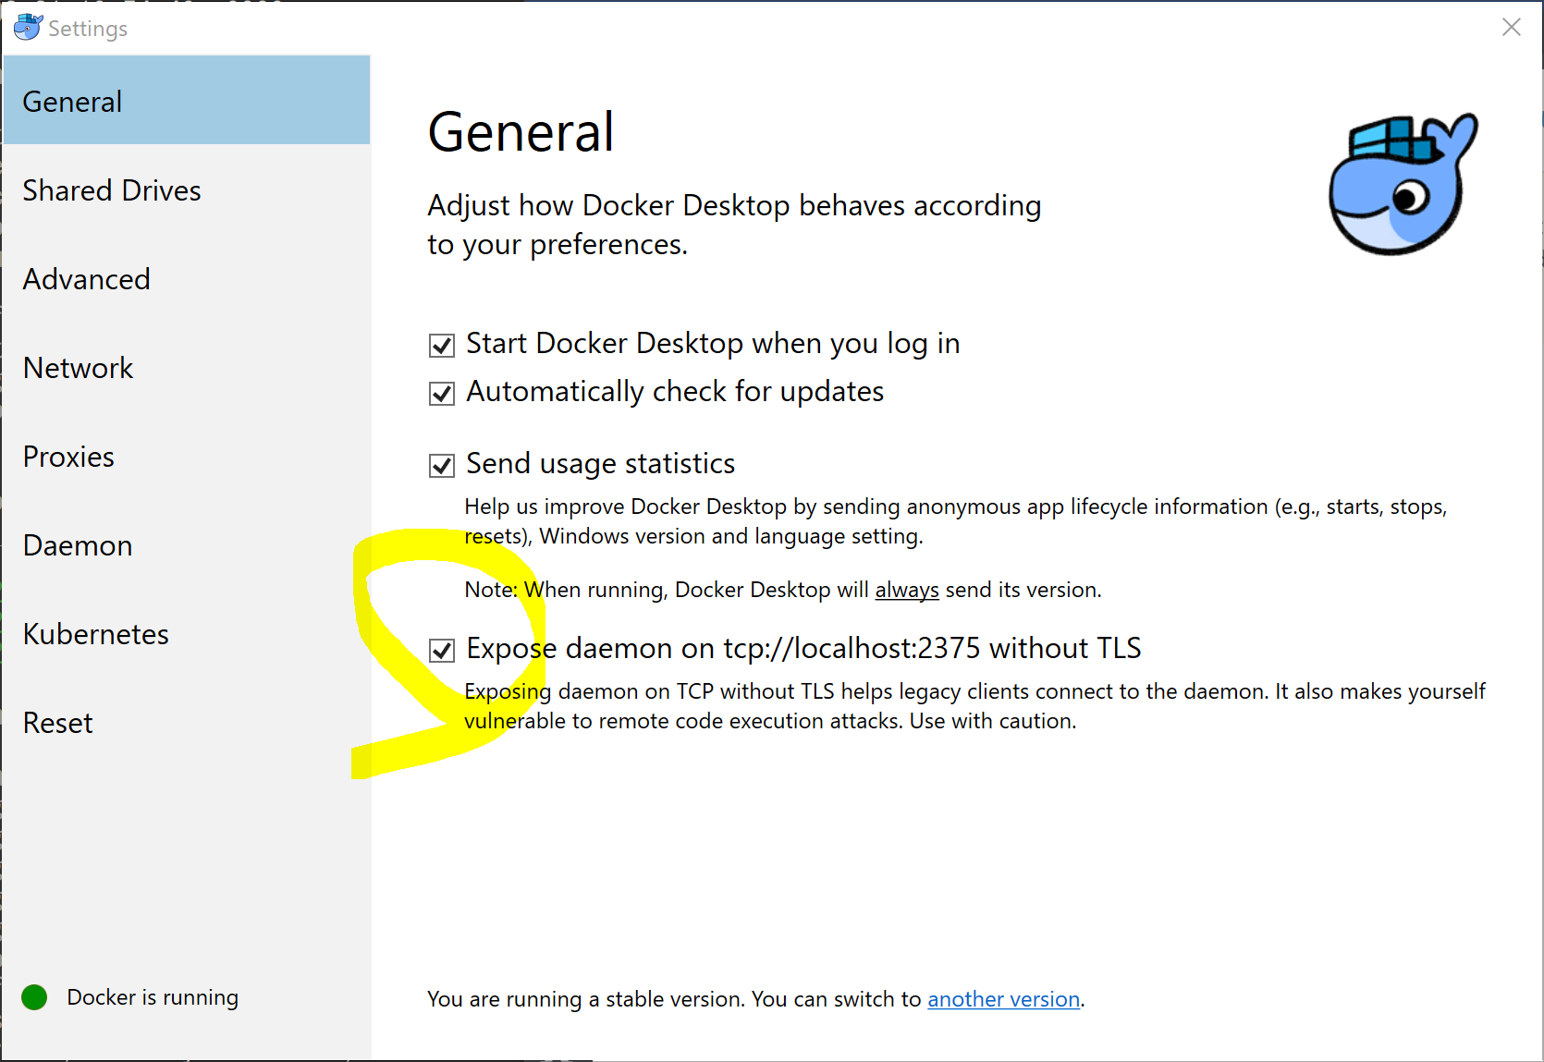Screen dimensions: 1544x1062
Task: Click the large Docker whale logo
Action: (1403, 184)
